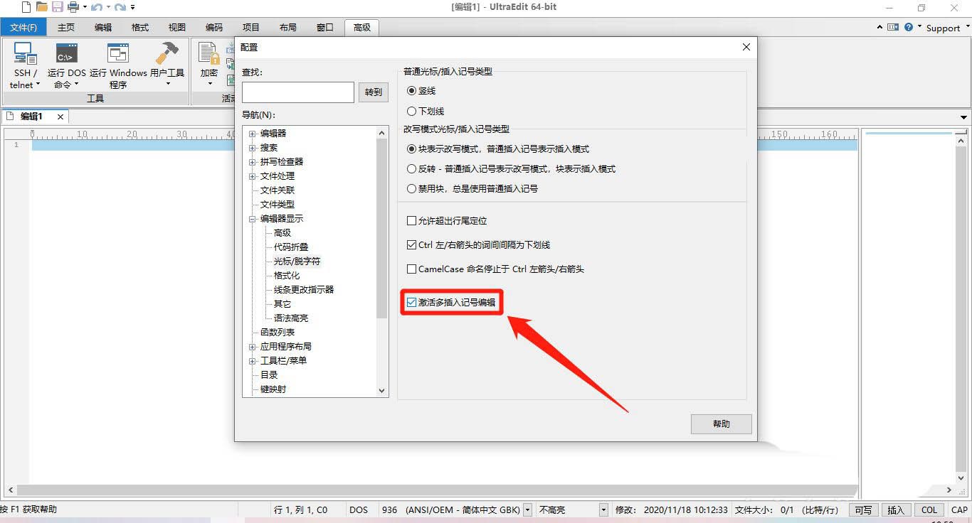Toggle Ctrl 左/右箭头的词间间隔为下划线 checkbox

click(x=411, y=245)
